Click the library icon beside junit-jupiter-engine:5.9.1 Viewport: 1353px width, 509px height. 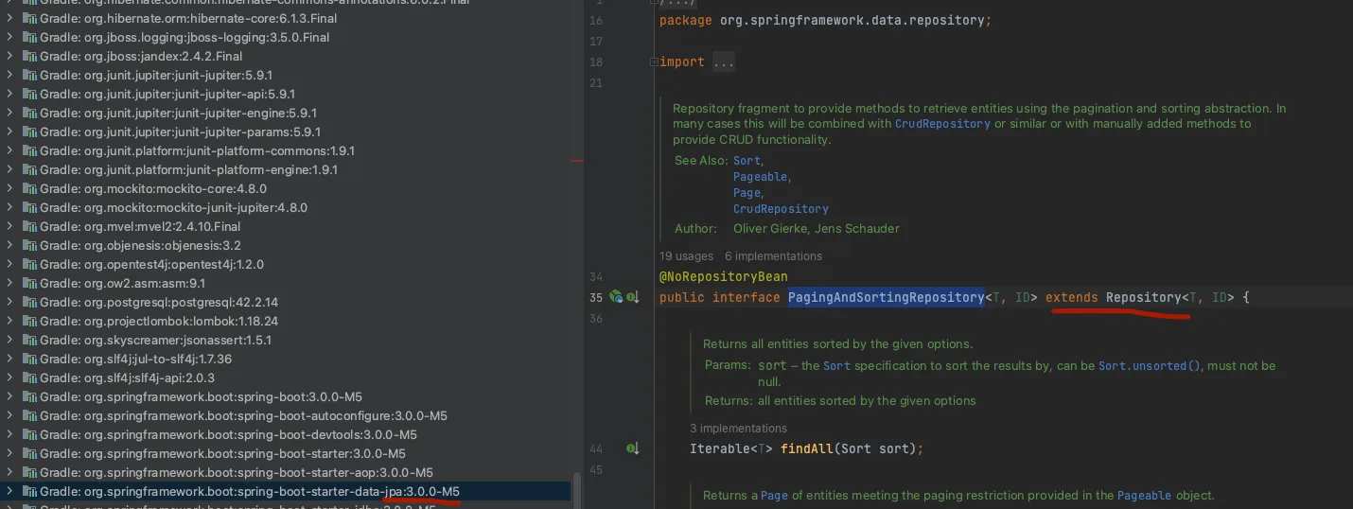(x=29, y=113)
